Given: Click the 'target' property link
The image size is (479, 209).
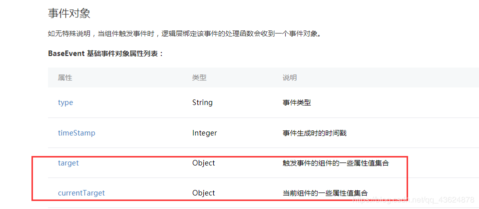Looking at the screenshot, I should (x=68, y=163).
